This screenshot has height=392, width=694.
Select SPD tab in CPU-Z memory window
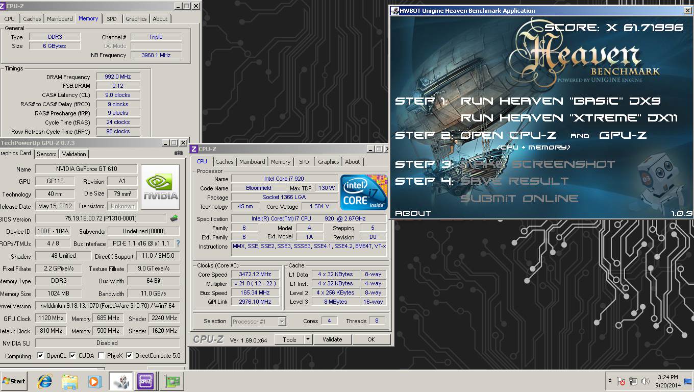tap(112, 19)
